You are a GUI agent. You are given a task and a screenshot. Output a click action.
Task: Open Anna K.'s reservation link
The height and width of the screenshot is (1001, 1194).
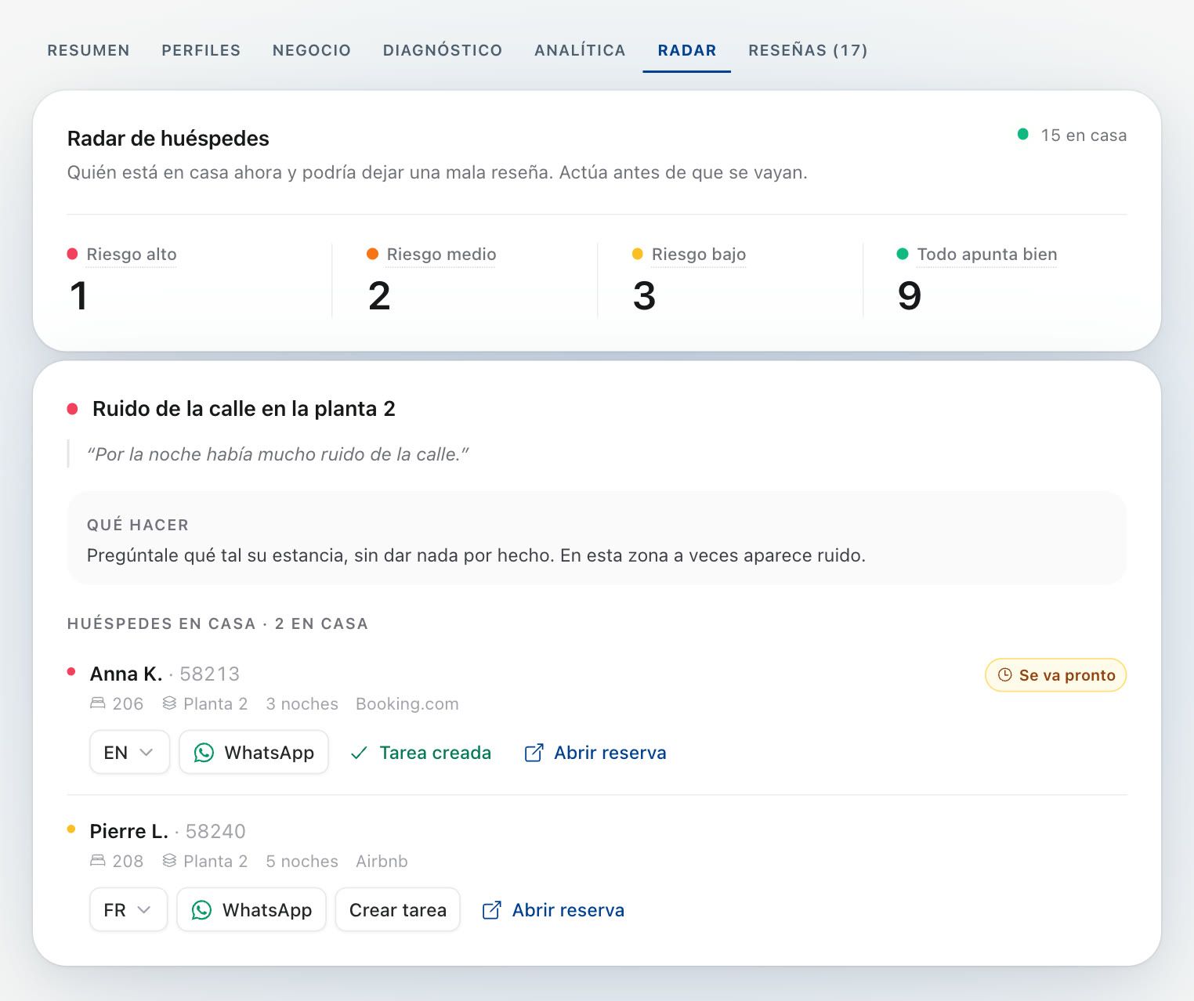pos(595,753)
